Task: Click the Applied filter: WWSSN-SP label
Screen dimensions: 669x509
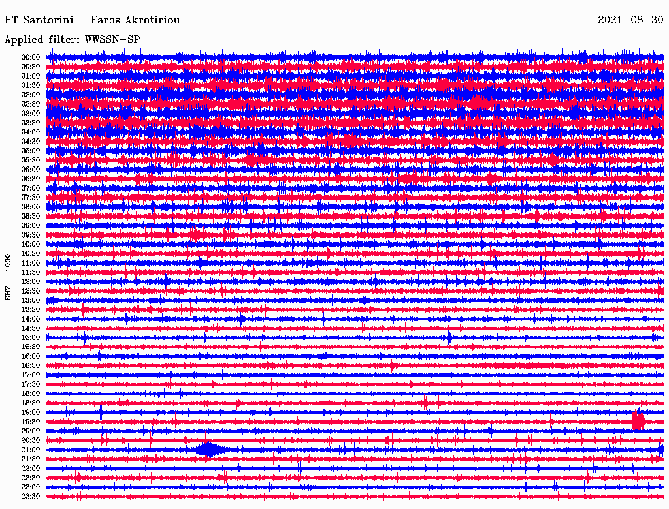Action: pyautogui.click(x=72, y=40)
